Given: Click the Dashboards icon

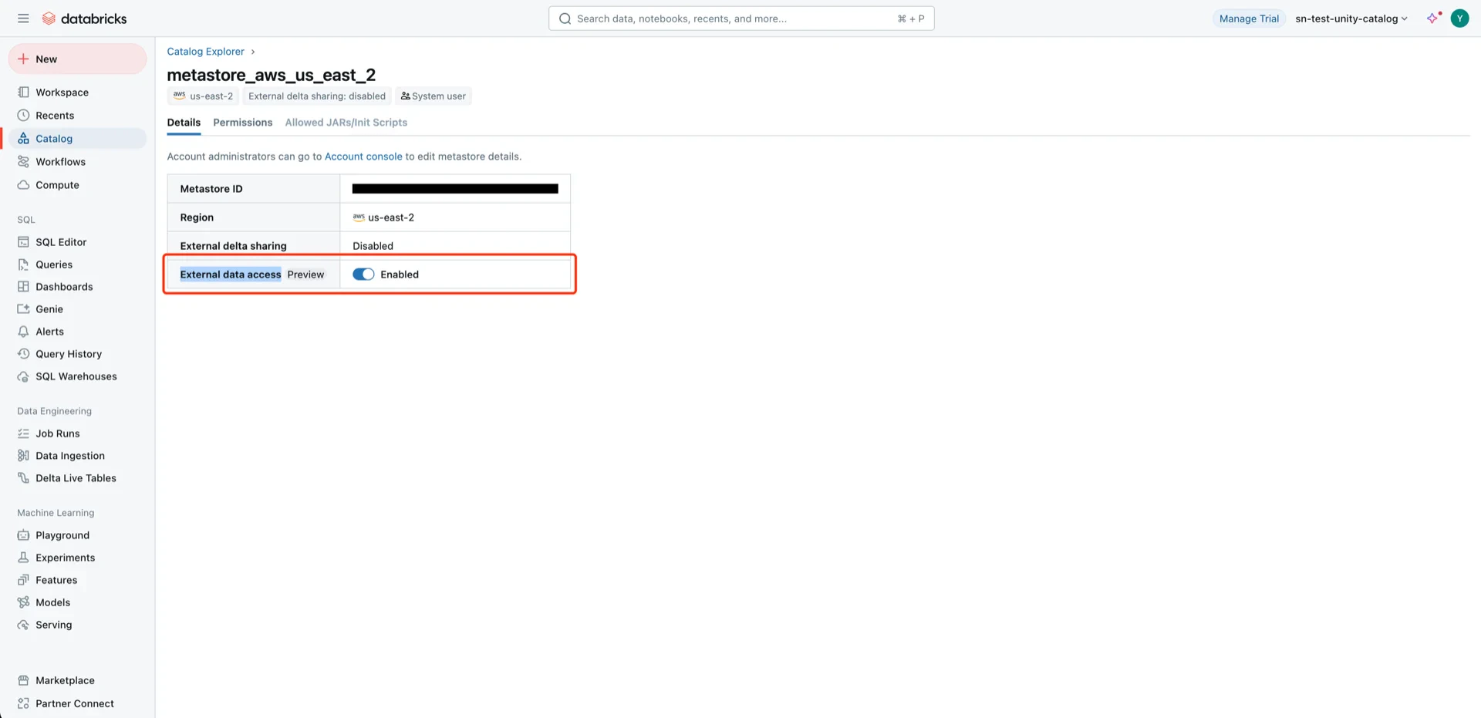Looking at the screenshot, I should pos(23,286).
